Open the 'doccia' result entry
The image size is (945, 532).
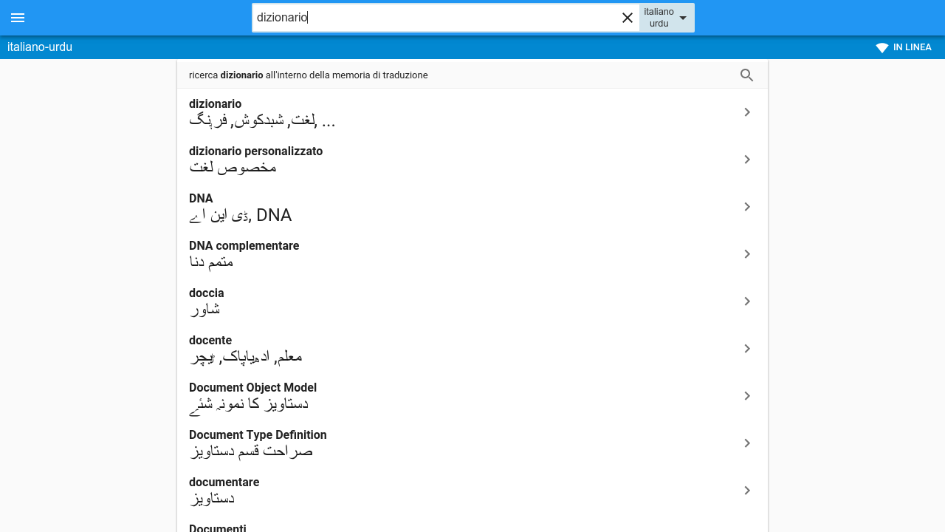[472, 301]
